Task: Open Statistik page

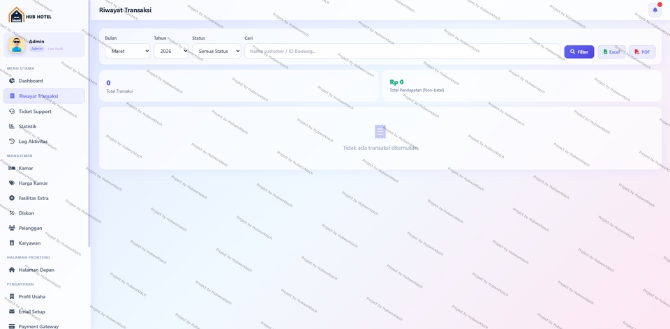Action: pyautogui.click(x=44, y=126)
